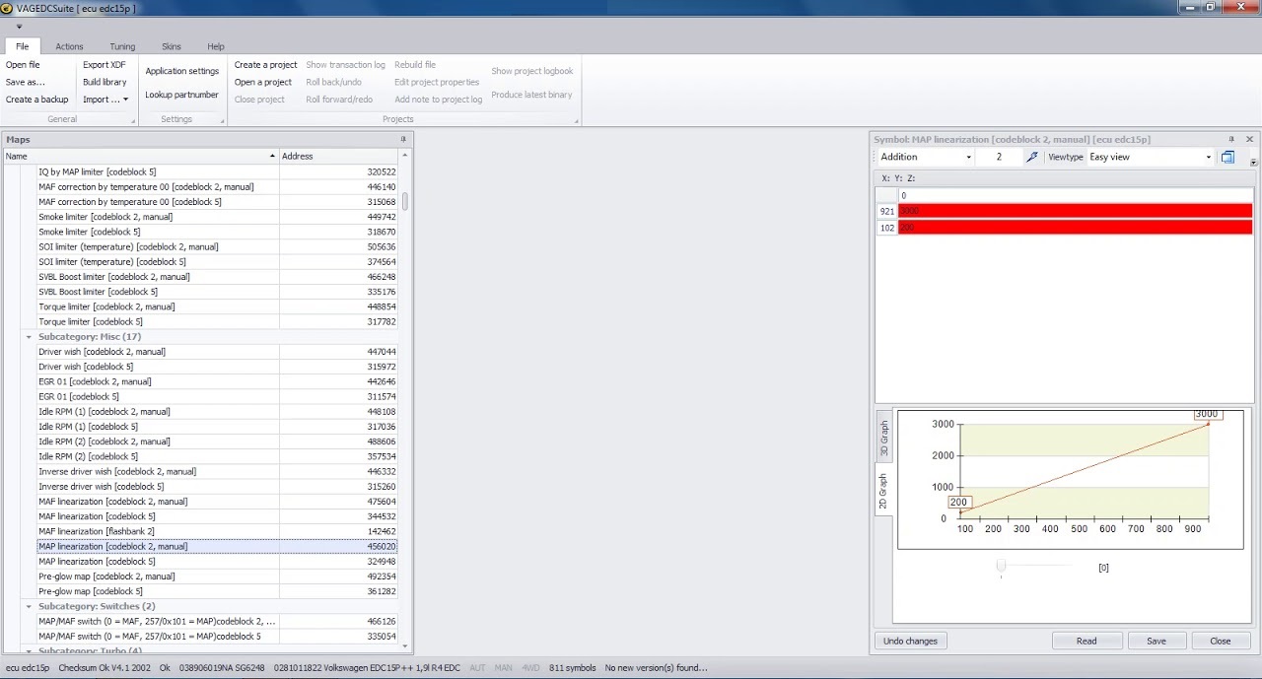1262x679 pixels.
Task: Click Open a project
Action: coord(263,82)
